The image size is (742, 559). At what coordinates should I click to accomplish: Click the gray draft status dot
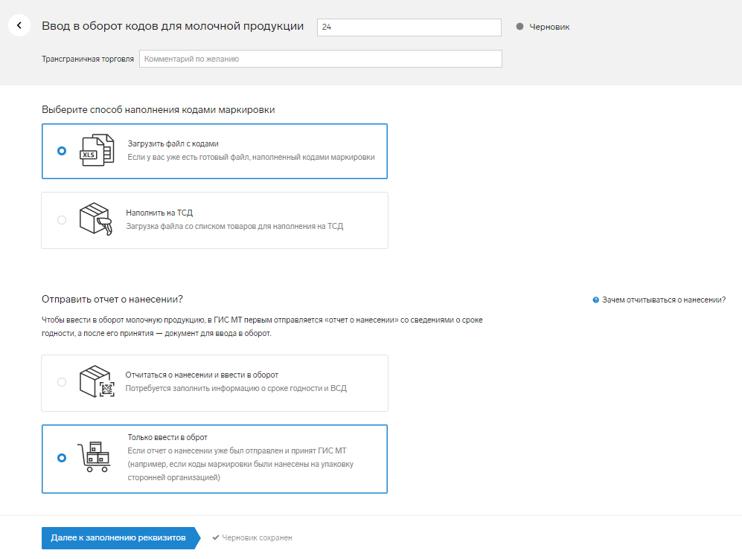point(519,27)
